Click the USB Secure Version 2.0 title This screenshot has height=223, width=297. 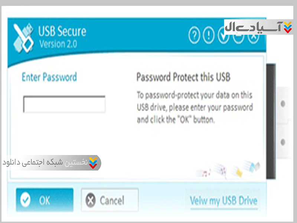62,37
